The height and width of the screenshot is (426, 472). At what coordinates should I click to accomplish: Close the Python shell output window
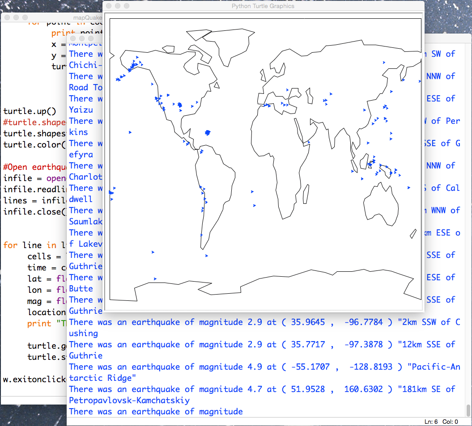tap(73, 38)
